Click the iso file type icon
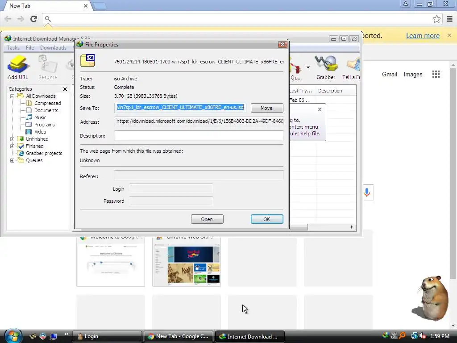The height and width of the screenshot is (343, 457). pos(87,60)
